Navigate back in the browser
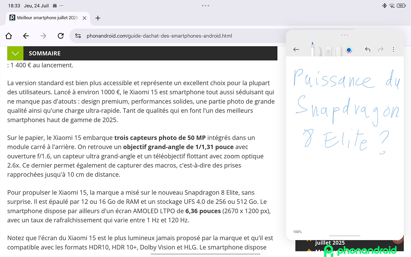The height and width of the screenshot is (257, 411). pos(26,36)
